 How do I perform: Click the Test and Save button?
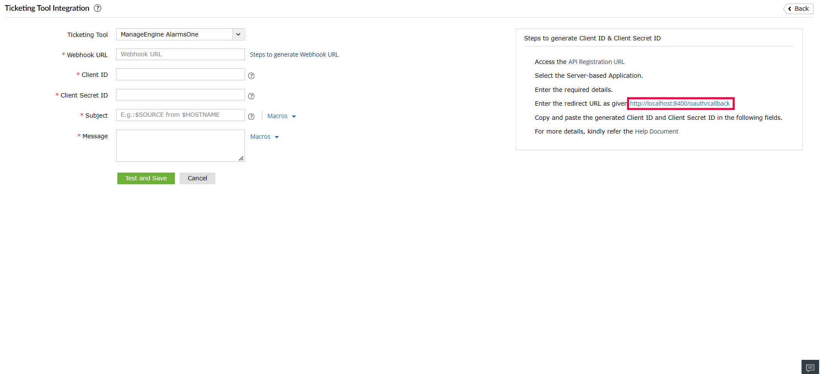point(146,178)
